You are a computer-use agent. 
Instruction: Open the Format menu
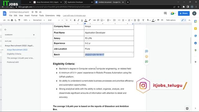click(34, 16)
